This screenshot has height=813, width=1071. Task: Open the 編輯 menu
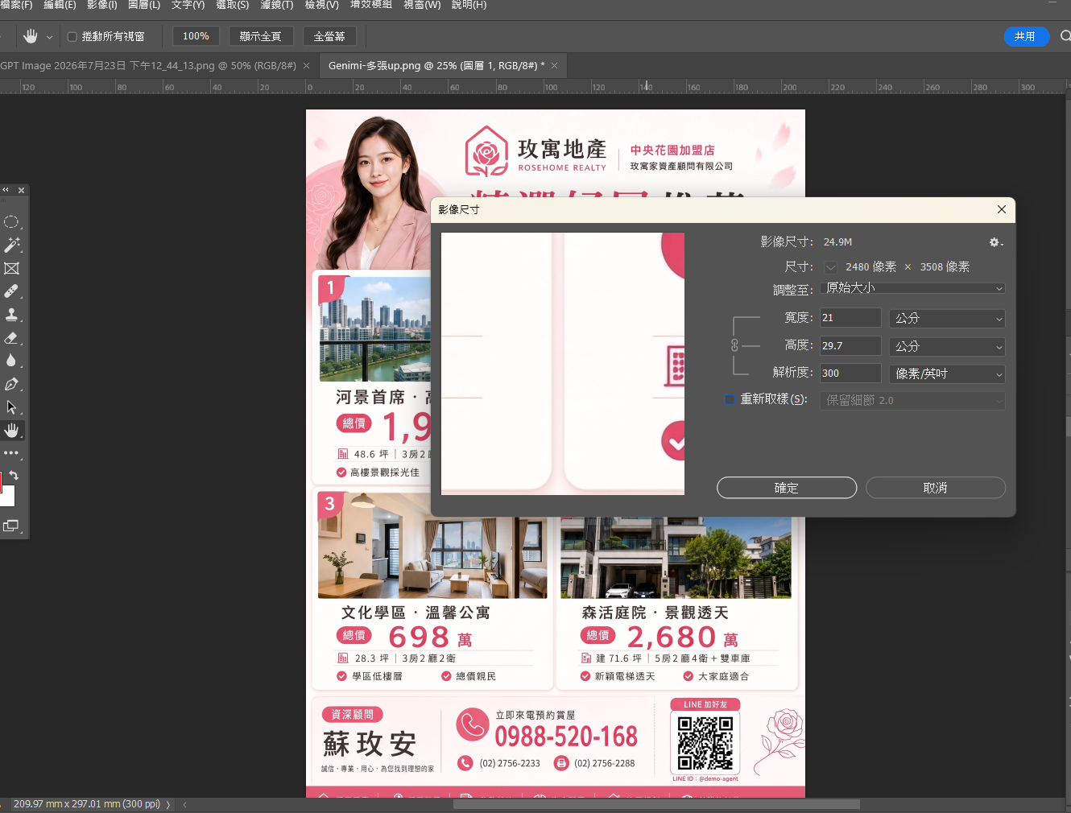[60, 5]
